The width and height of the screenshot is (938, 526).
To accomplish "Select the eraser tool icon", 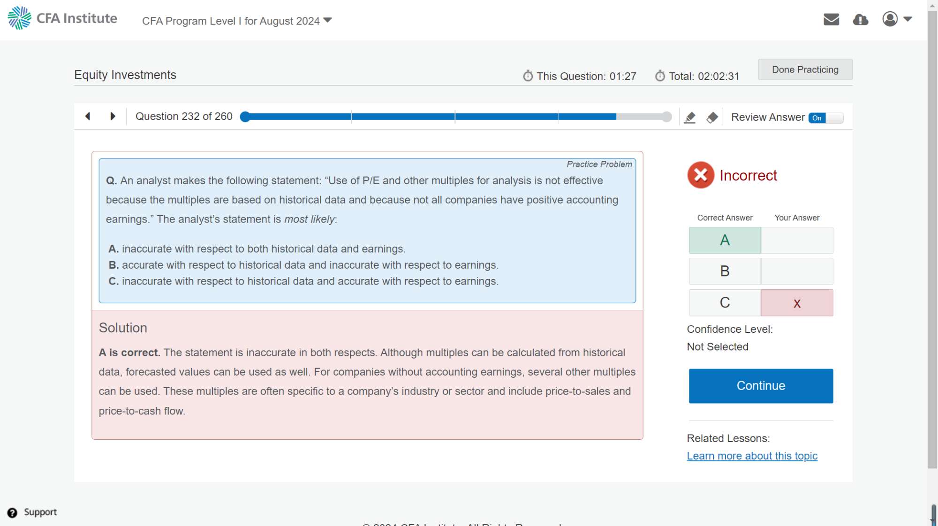I will point(712,117).
